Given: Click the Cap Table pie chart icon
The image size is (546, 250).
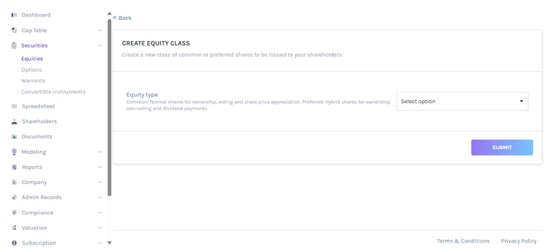Looking at the screenshot, I should (14, 30).
